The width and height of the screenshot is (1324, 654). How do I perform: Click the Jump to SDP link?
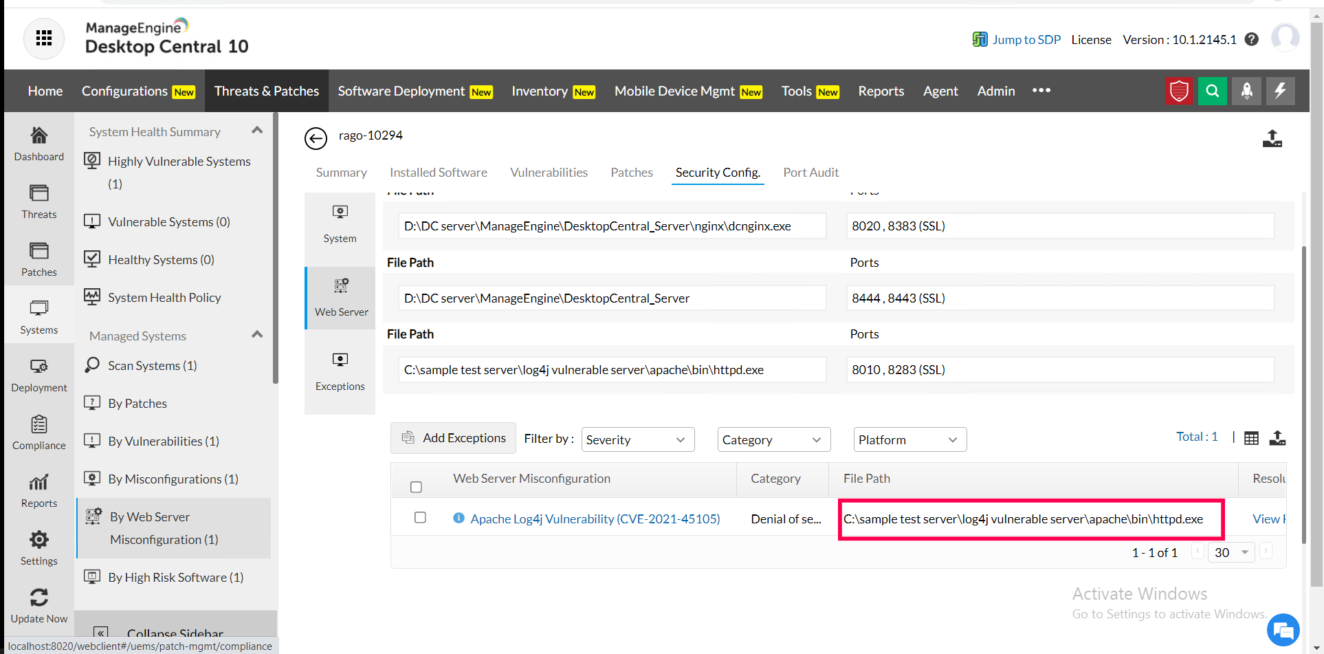pyautogui.click(x=1026, y=39)
